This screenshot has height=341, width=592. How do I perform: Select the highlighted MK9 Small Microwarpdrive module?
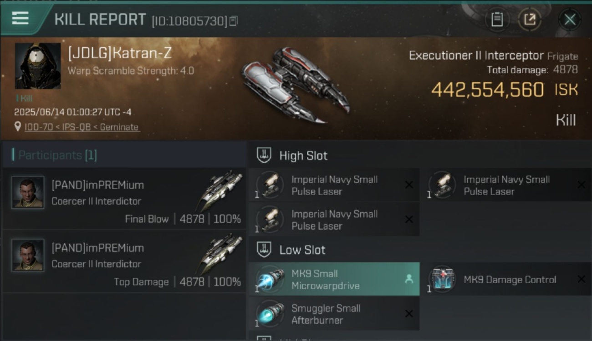click(334, 279)
